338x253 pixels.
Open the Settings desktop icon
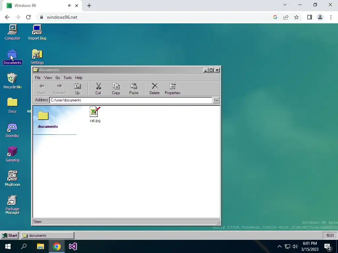tap(37, 57)
